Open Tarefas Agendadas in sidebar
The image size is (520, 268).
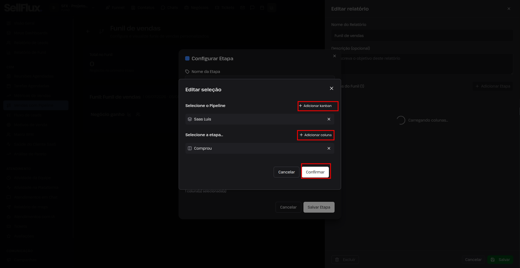point(36,86)
